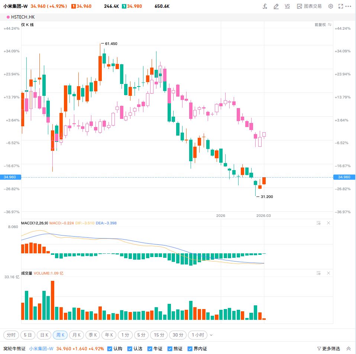Click the 34.960 price tag on left axis
The height and width of the screenshot is (354, 356).
tap(10, 177)
